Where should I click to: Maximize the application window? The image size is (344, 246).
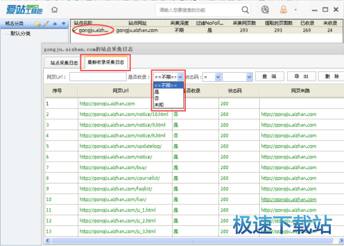[325, 10]
